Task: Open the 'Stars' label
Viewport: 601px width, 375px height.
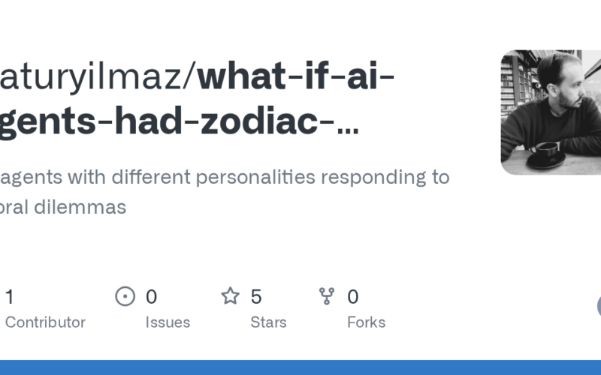Action: point(268,322)
